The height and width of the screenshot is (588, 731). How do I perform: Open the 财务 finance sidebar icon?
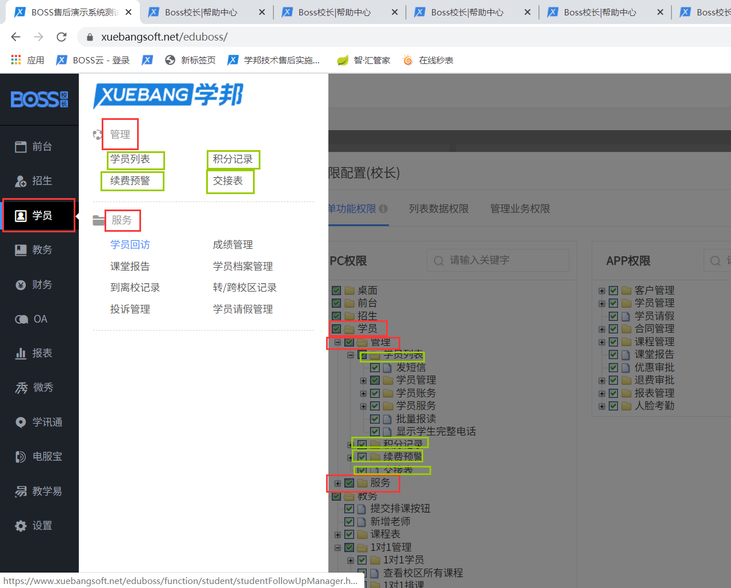(x=21, y=285)
